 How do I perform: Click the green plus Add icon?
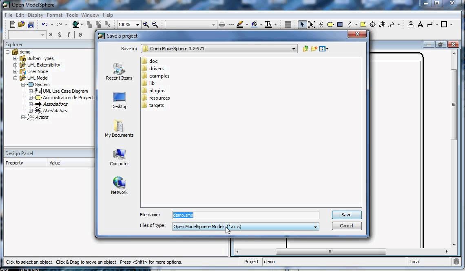coord(76,24)
